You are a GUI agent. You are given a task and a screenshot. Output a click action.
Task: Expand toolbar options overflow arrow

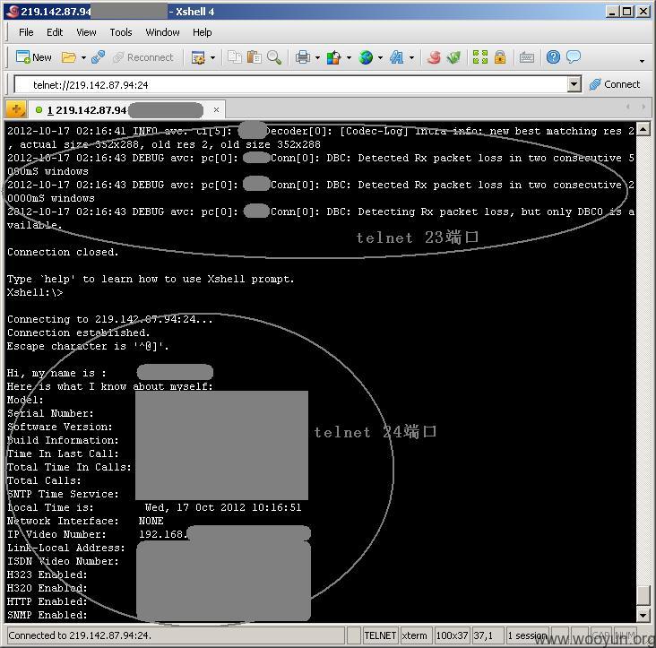(642, 61)
